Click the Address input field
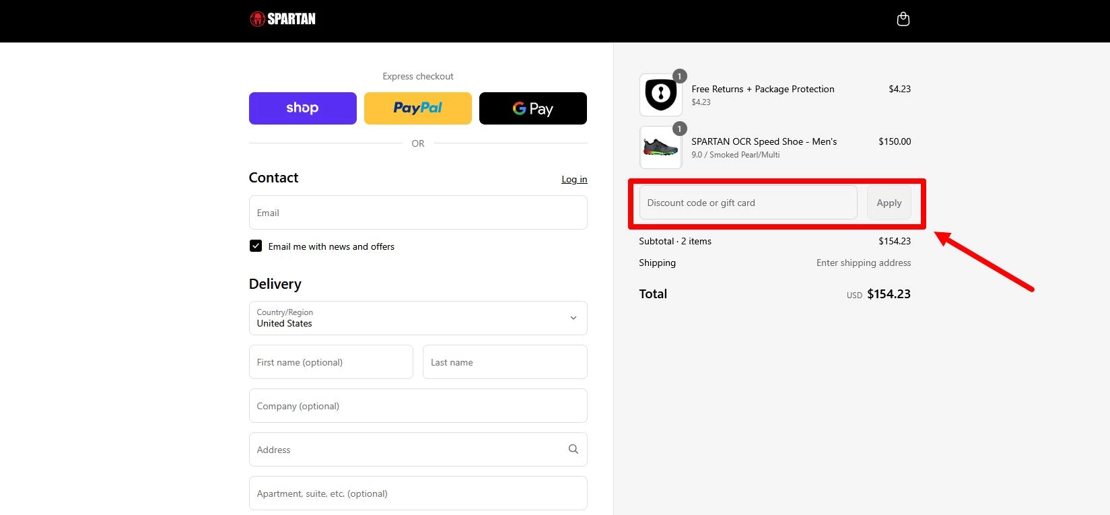 (404, 450)
